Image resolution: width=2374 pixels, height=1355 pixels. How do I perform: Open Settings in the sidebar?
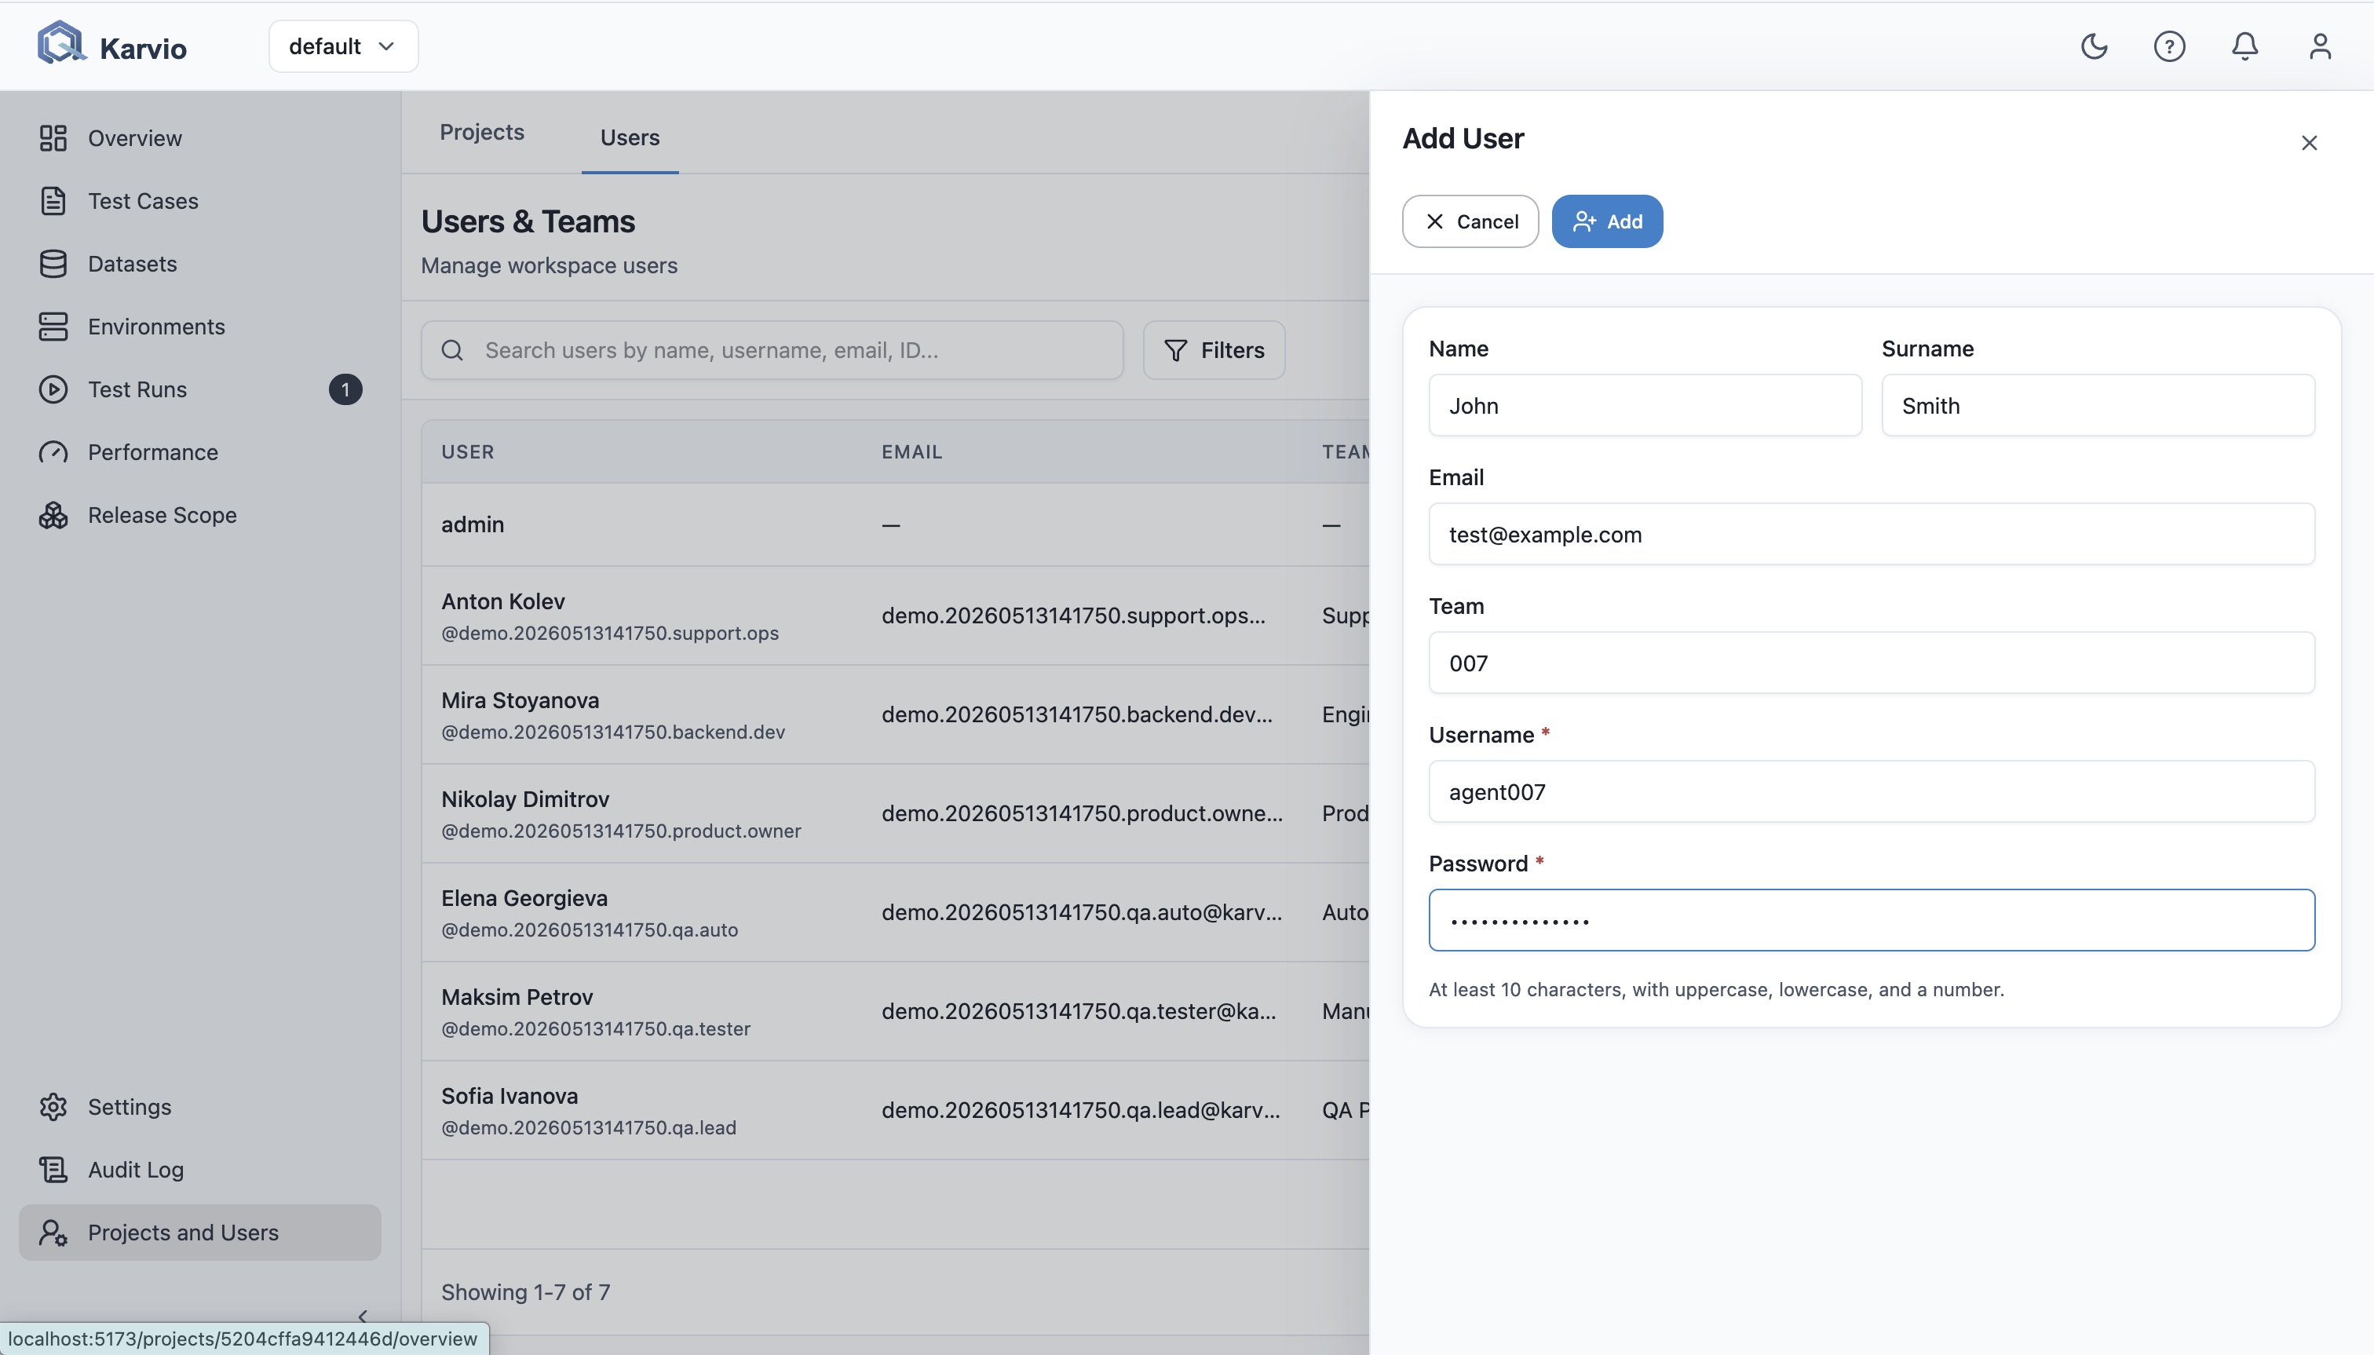(x=200, y=1106)
